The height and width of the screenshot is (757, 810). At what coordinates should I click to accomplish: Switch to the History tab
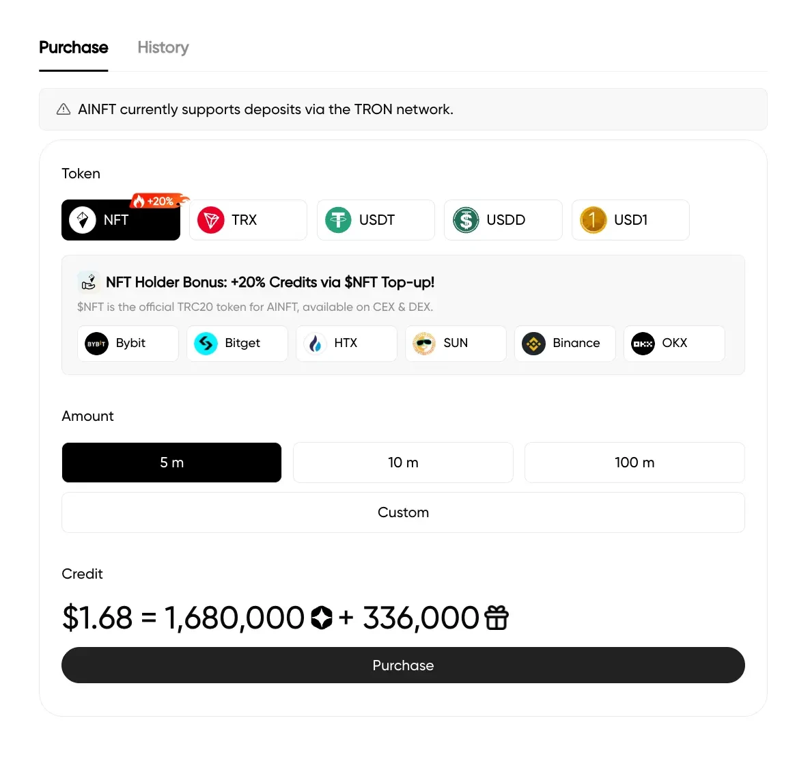coord(163,48)
